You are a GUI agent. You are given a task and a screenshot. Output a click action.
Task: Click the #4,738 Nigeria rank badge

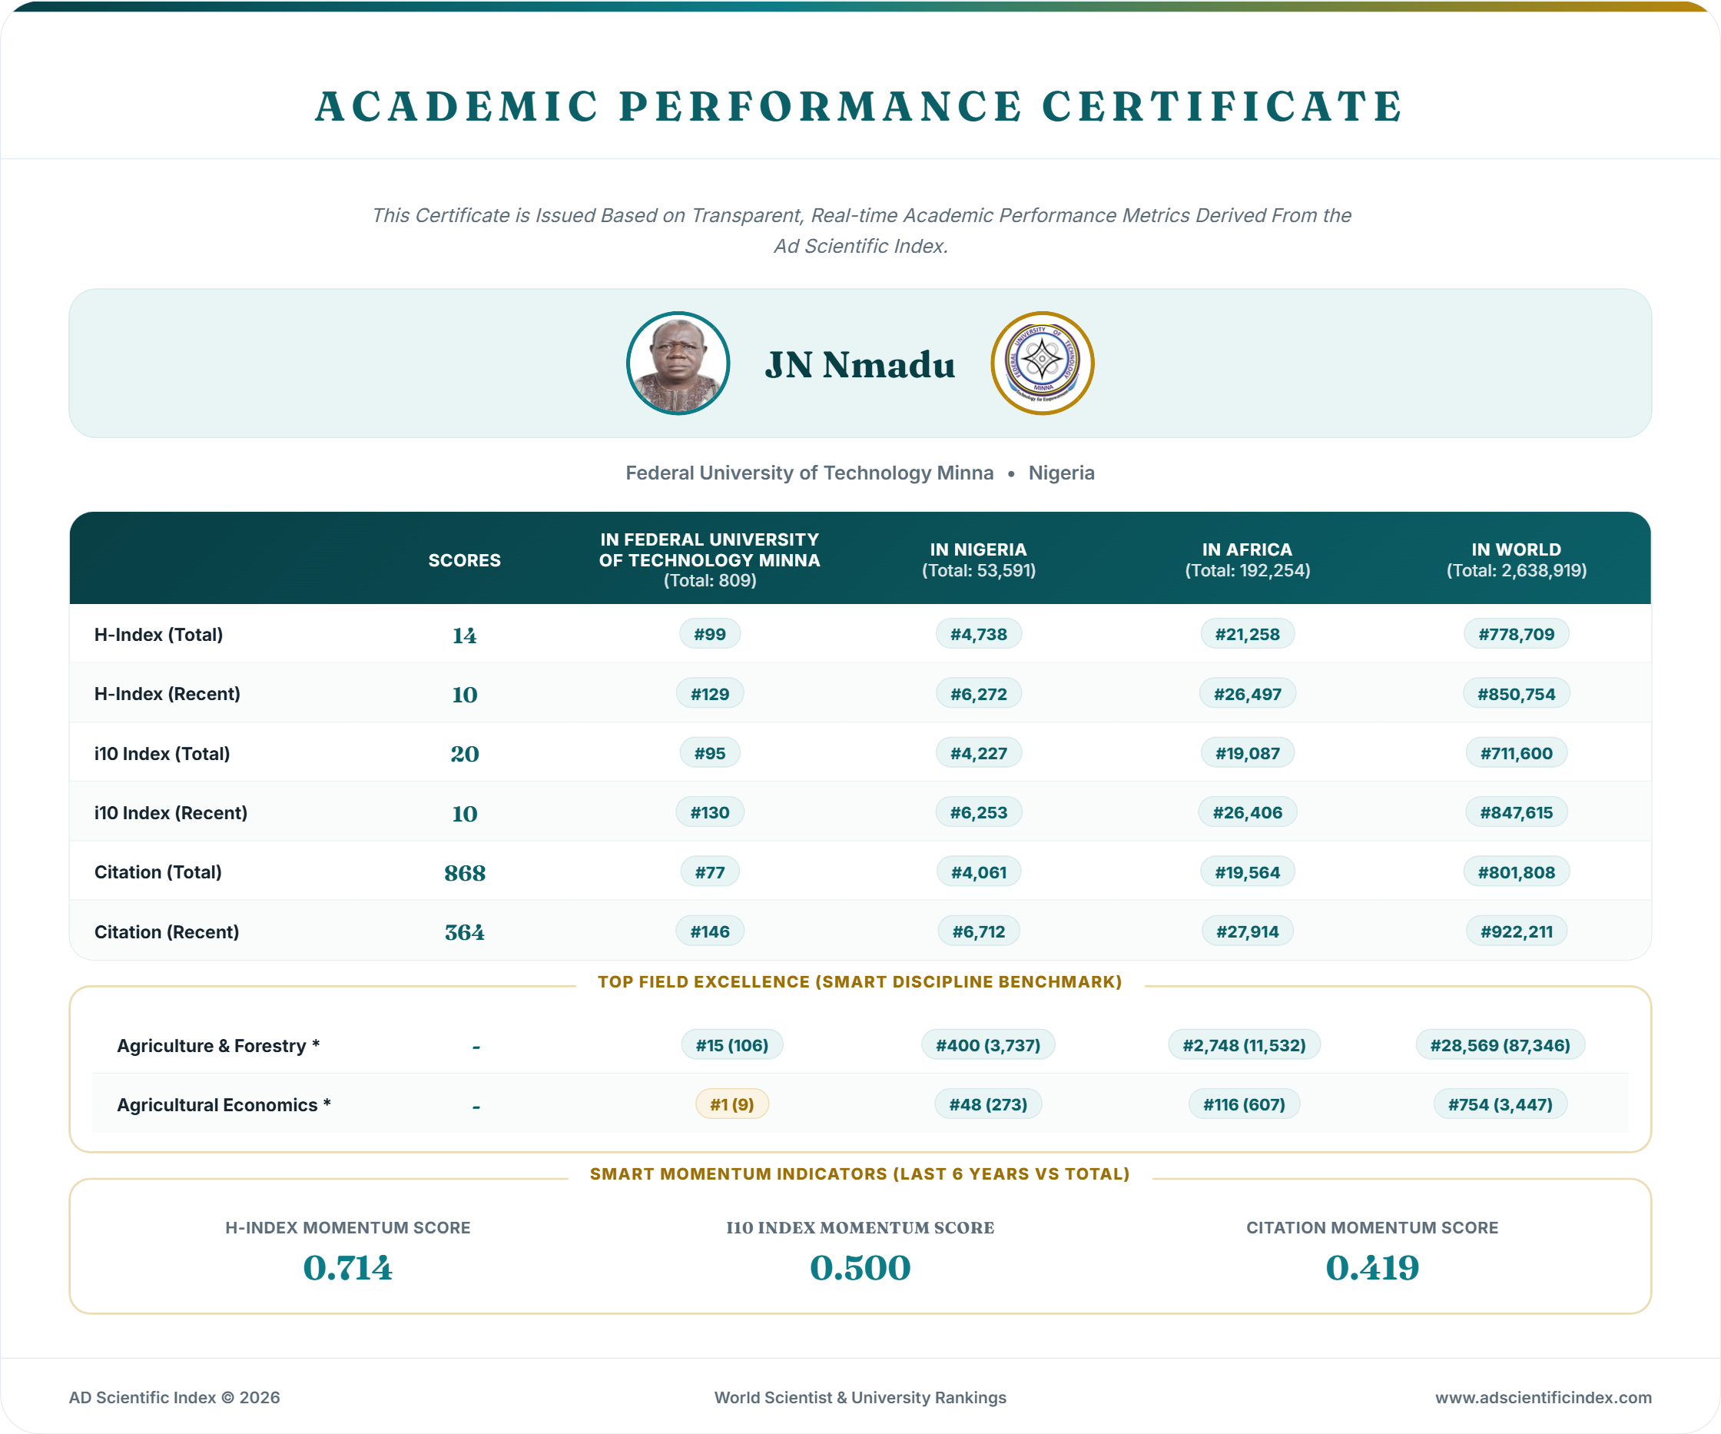click(979, 634)
